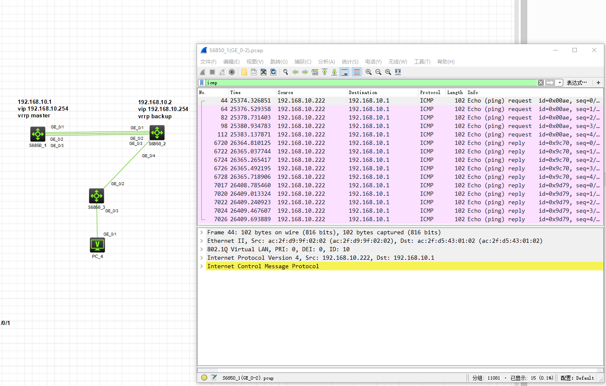Open a capture file with folder icon

pos(244,72)
